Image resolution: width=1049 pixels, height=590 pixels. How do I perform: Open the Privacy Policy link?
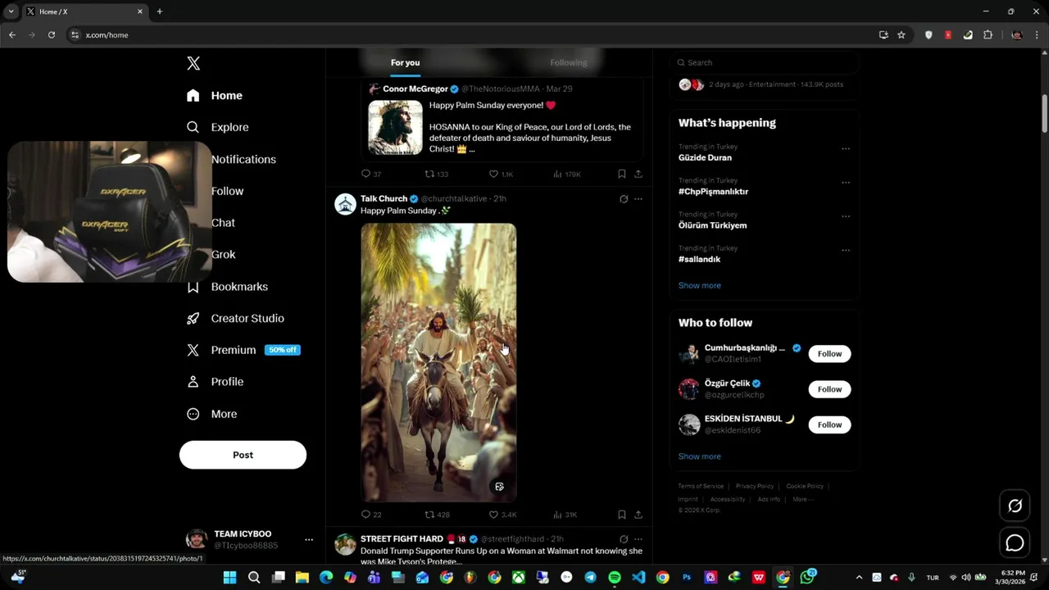755,486
